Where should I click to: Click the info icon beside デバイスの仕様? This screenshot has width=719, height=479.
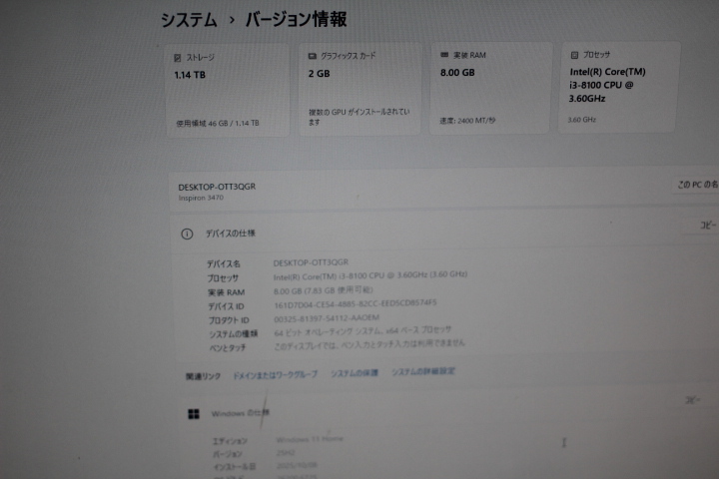coord(187,235)
